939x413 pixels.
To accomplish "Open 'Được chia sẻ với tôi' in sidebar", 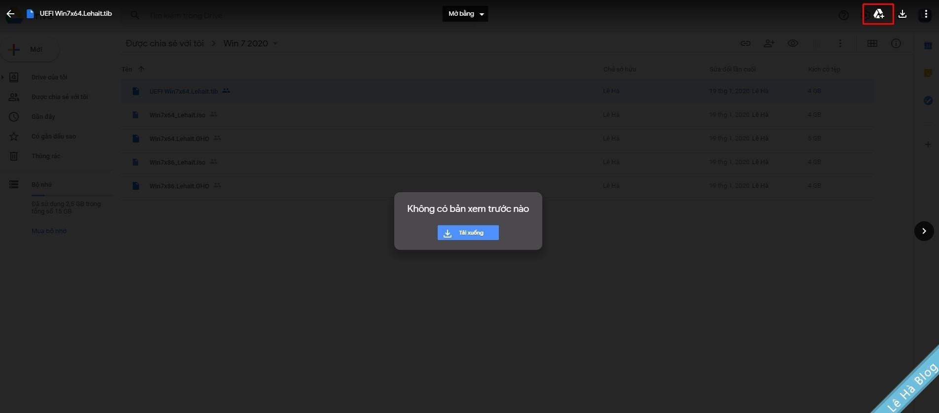I will [59, 97].
